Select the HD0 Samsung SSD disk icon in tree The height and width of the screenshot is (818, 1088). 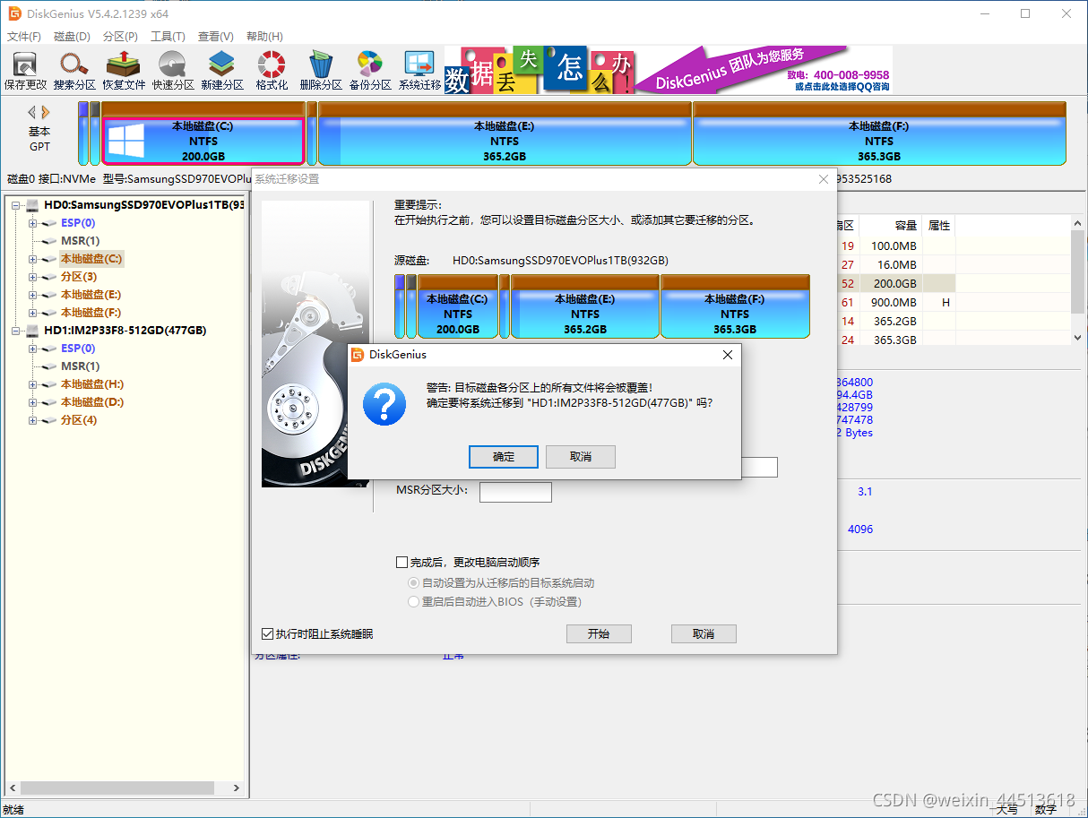click(x=33, y=205)
